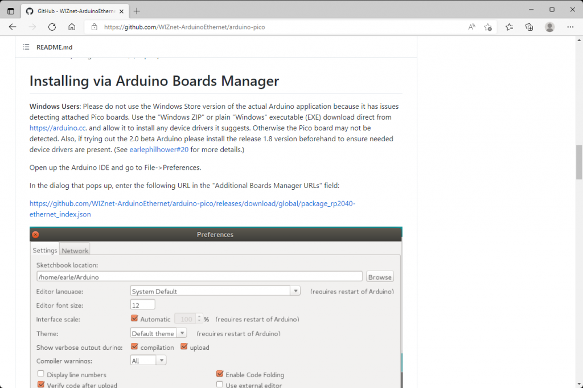The image size is (583, 388).
Task: Open the tab actions menu icon
Action: [11, 11]
